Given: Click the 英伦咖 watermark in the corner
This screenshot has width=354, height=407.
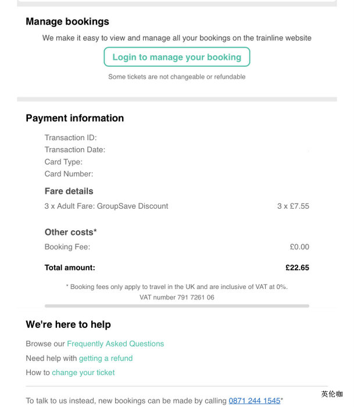Looking at the screenshot, I should point(332,394).
